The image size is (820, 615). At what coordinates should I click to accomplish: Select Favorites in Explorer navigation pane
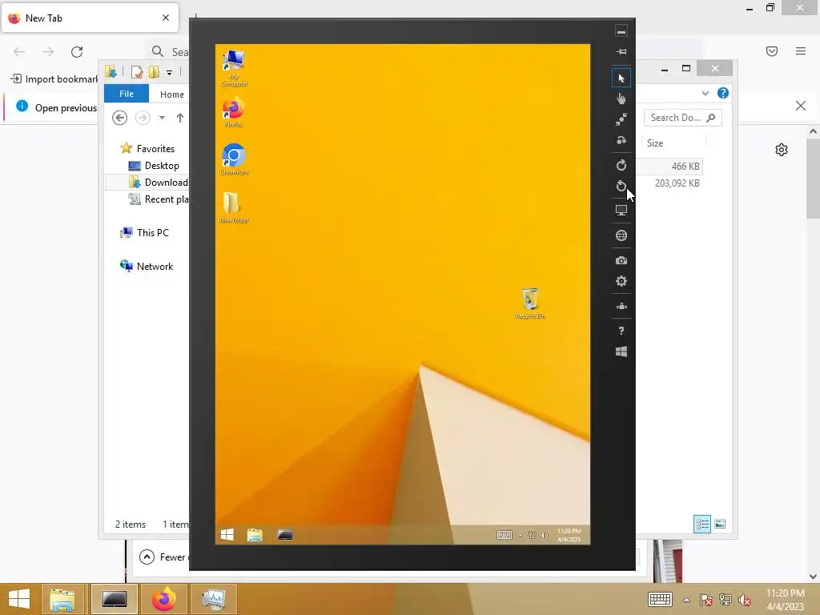(150, 148)
